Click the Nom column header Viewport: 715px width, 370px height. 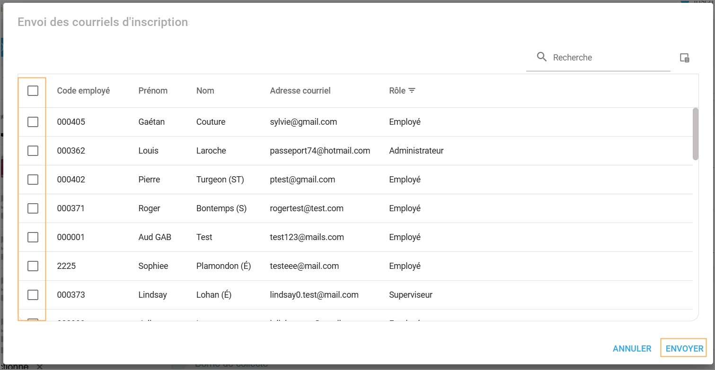[205, 91]
